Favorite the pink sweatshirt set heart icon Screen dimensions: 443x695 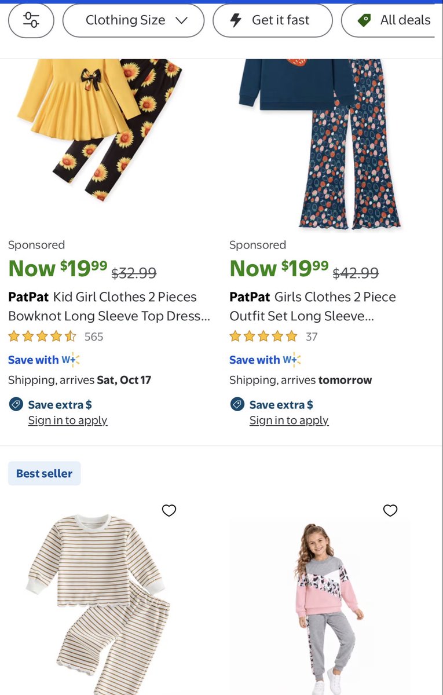[391, 510]
